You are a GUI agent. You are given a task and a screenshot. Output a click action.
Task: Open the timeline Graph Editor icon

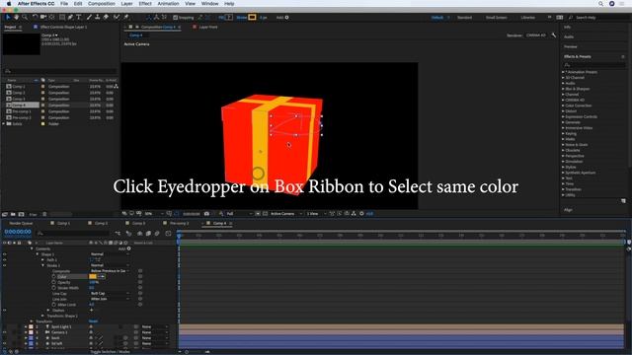(x=168, y=233)
